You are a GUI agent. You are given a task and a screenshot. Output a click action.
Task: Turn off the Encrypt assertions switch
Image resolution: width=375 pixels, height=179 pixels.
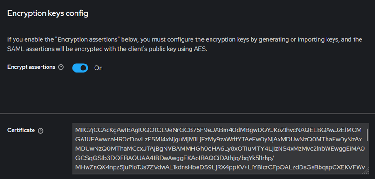point(80,68)
